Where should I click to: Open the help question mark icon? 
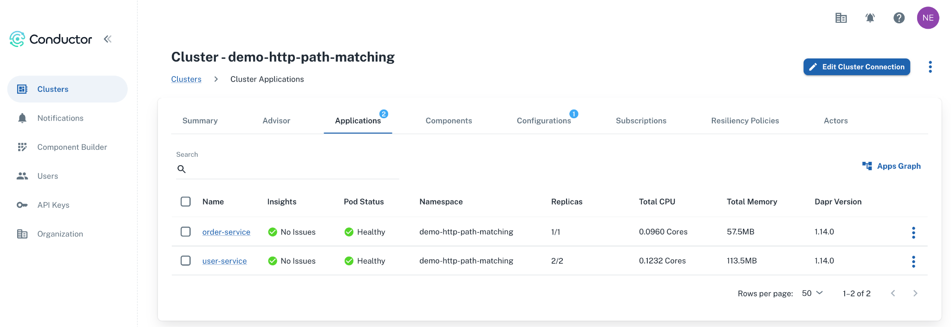[x=899, y=18]
